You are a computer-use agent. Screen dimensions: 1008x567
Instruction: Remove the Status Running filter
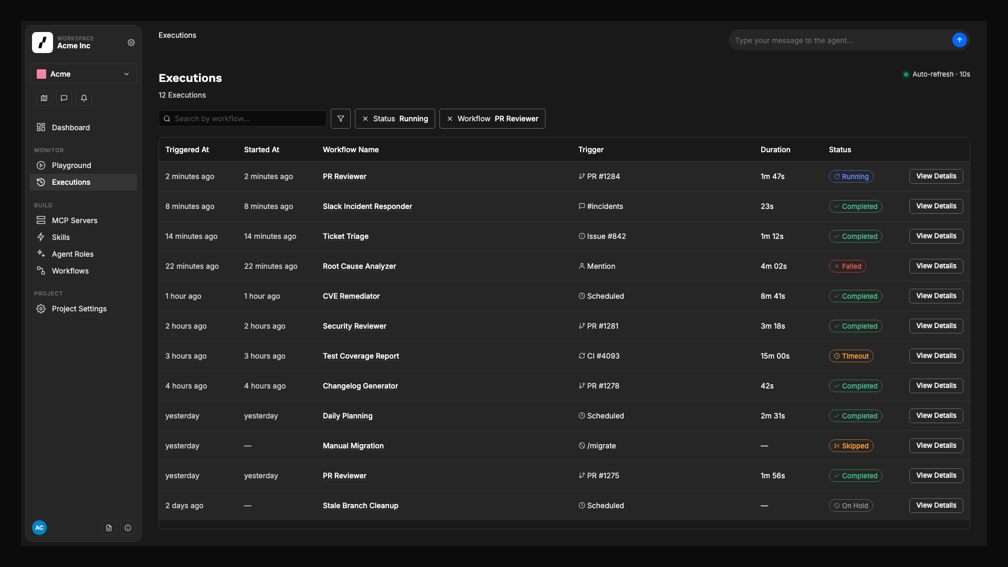coord(365,119)
